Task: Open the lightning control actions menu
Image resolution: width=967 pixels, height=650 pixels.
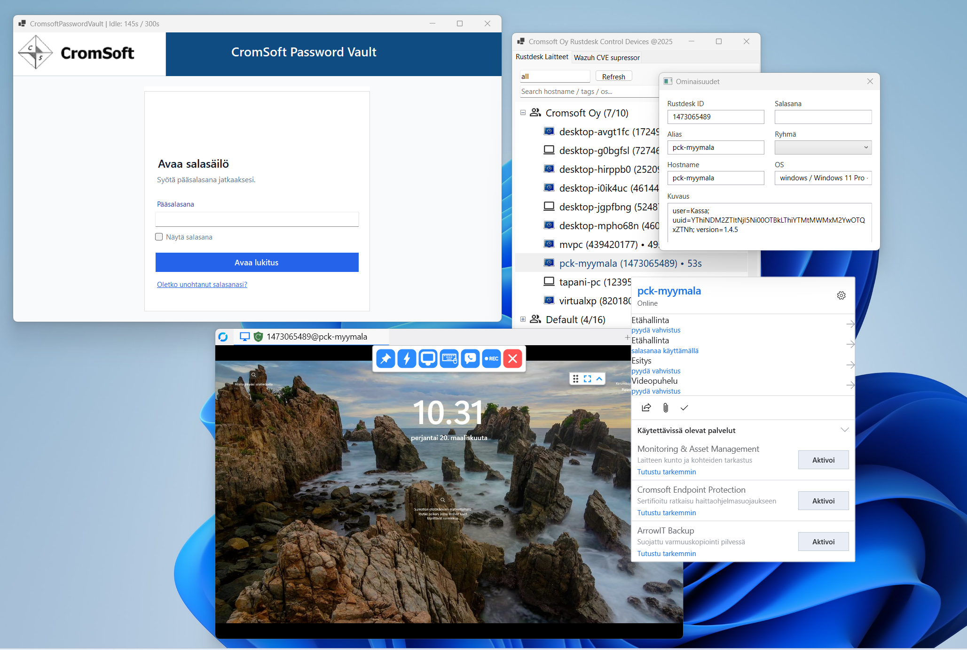Action: coord(407,359)
